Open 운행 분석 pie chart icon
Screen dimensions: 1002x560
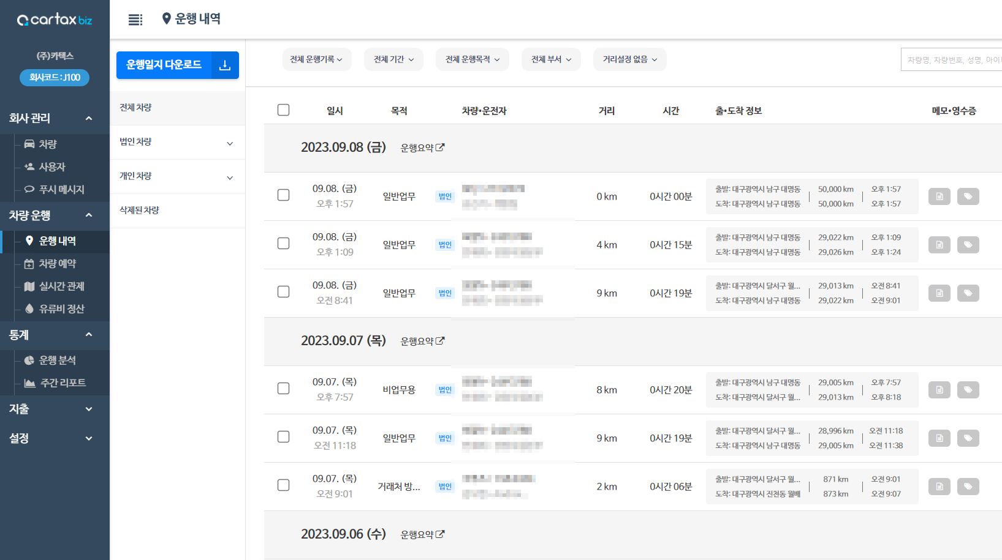point(29,360)
